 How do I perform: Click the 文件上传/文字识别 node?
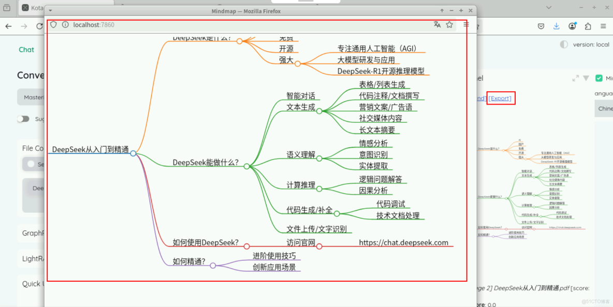(x=316, y=229)
